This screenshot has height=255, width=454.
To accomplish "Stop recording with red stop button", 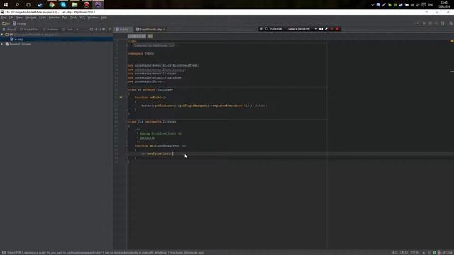I will [337, 29].
